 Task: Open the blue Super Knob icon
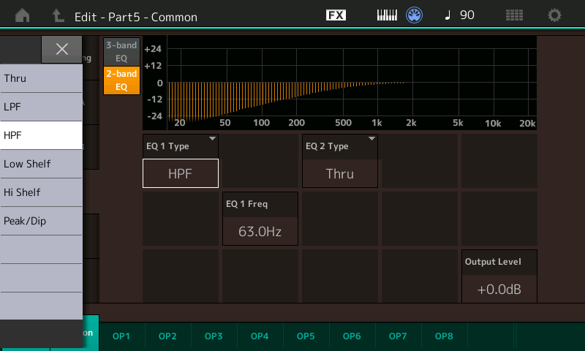[x=415, y=15]
